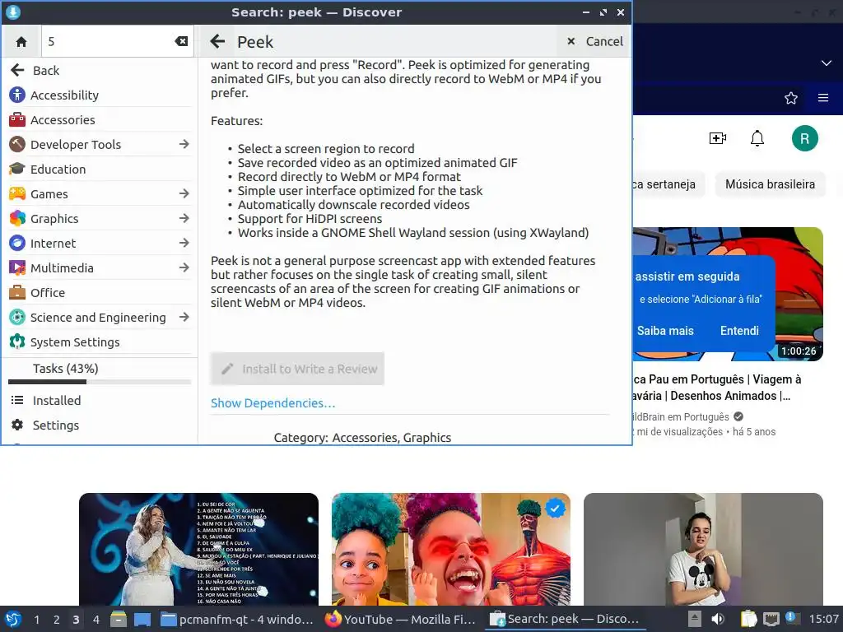Viewport: 843px width, 632px height.
Task: Click the Graphics category icon
Action: 17,218
